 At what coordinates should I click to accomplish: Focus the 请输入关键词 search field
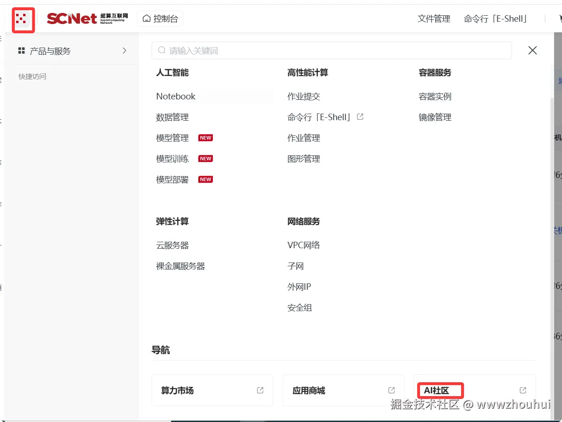[332, 50]
